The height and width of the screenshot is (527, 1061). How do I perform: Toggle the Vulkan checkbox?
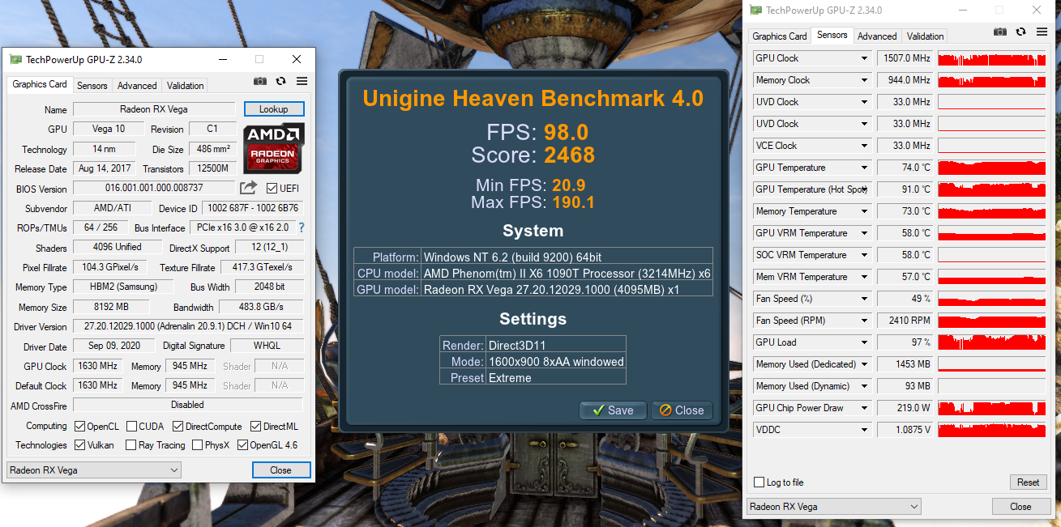(79, 444)
